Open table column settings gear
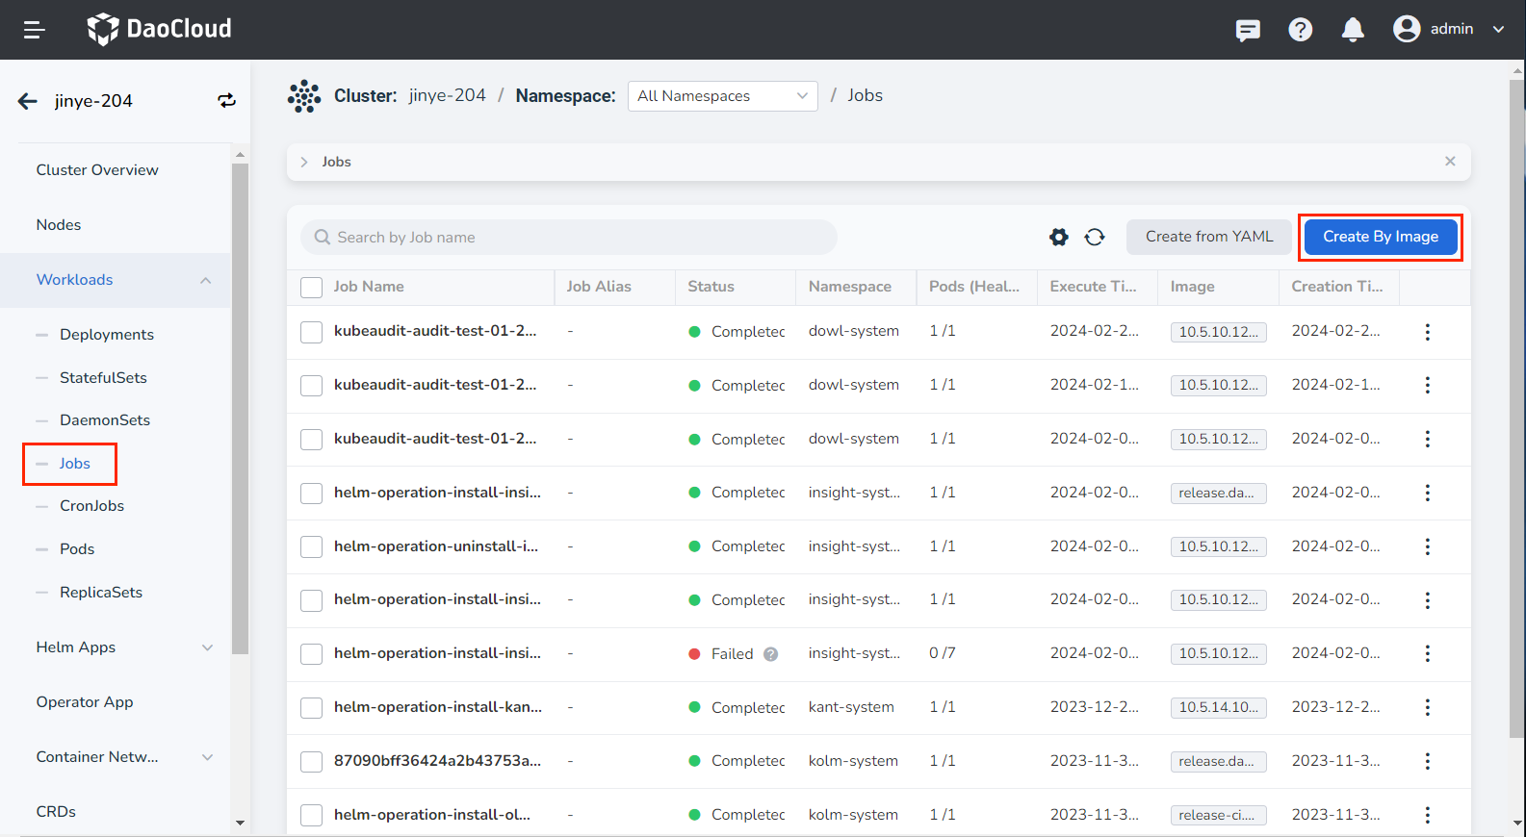Viewport: 1526px width, 837px height. coord(1059,237)
